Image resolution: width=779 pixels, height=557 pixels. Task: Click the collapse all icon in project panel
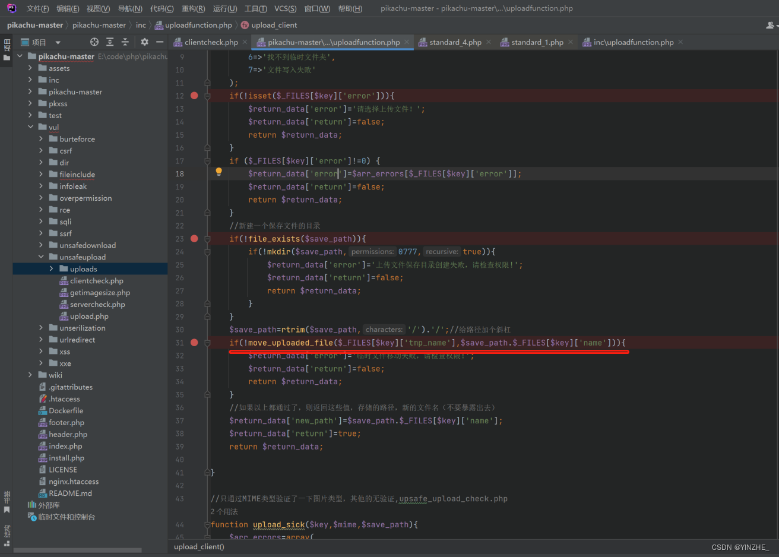125,42
